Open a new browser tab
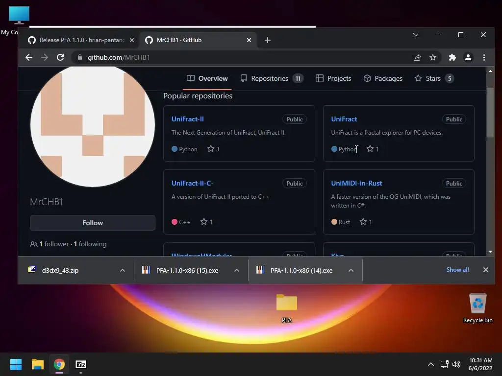The height and width of the screenshot is (376, 502). pos(268,40)
